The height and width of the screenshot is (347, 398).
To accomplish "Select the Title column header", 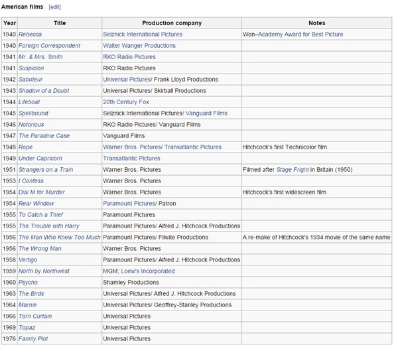I will [x=60, y=23].
